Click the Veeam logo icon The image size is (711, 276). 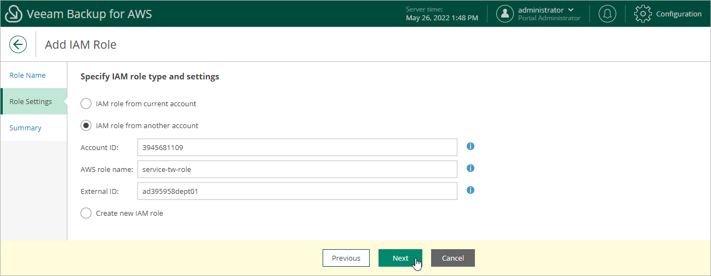(x=14, y=14)
